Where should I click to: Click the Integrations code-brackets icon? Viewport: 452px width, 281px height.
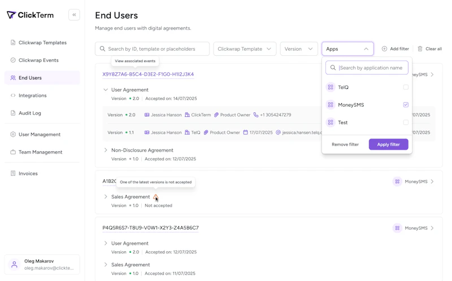pyautogui.click(x=13, y=95)
